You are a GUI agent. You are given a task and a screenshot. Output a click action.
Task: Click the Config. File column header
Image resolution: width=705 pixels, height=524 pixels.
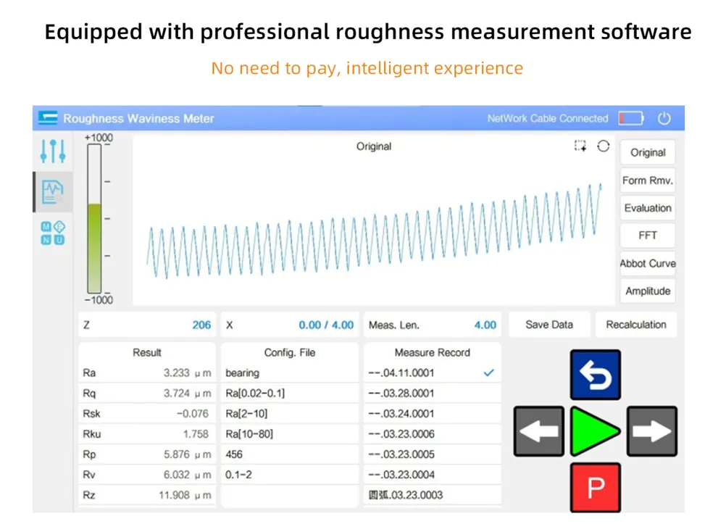[x=290, y=353]
